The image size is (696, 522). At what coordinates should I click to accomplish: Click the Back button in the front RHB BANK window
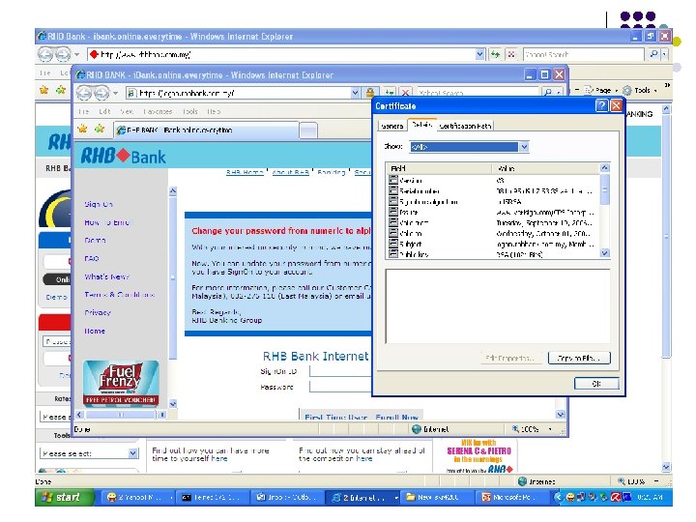click(x=84, y=93)
